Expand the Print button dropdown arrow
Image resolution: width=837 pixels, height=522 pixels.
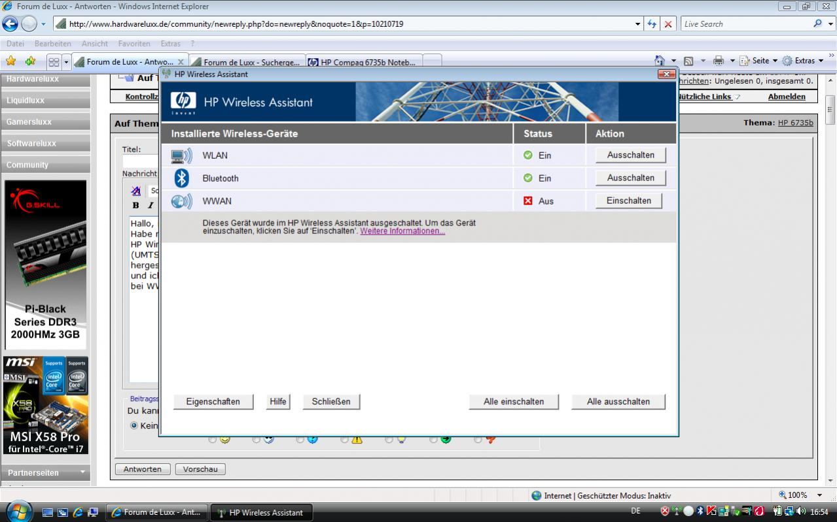pyautogui.click(x=732, y=61)
